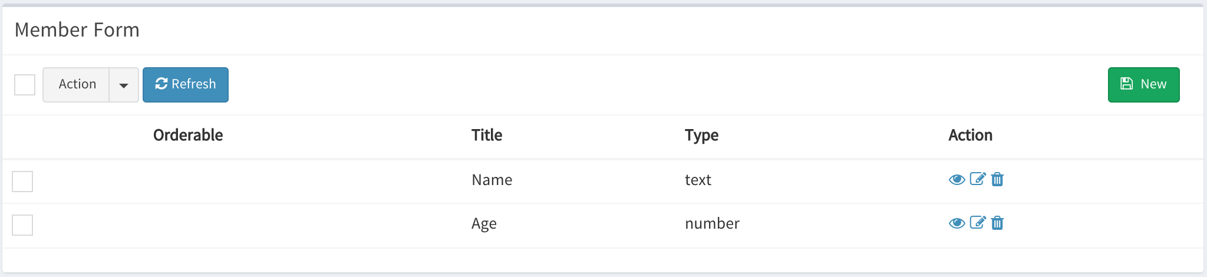
Task: Click the Action bulk button
Action: tap(77, 84)
